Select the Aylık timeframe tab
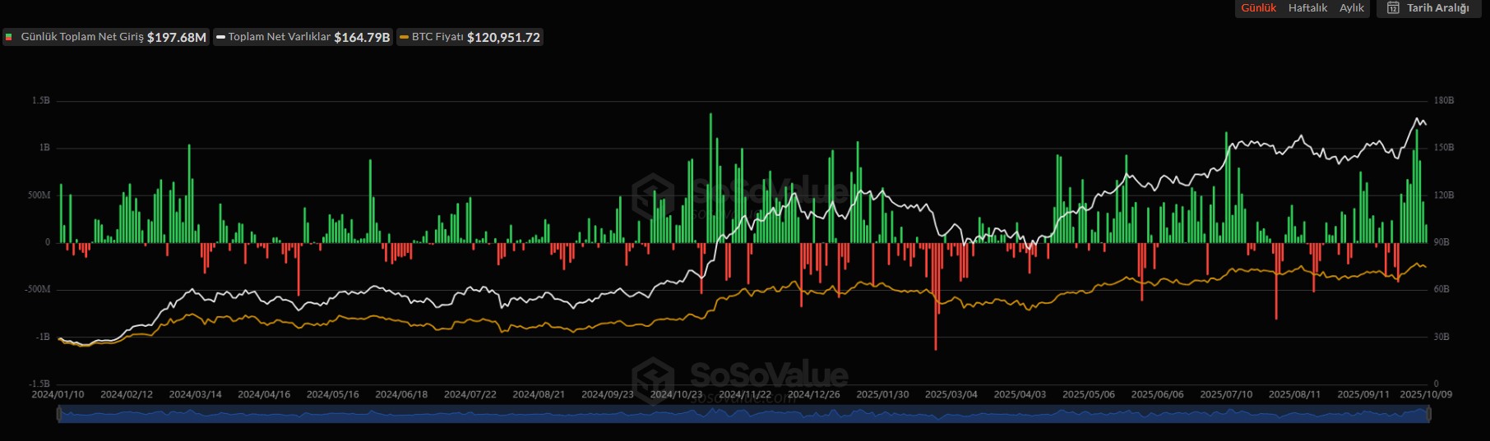 point(1351,8)
